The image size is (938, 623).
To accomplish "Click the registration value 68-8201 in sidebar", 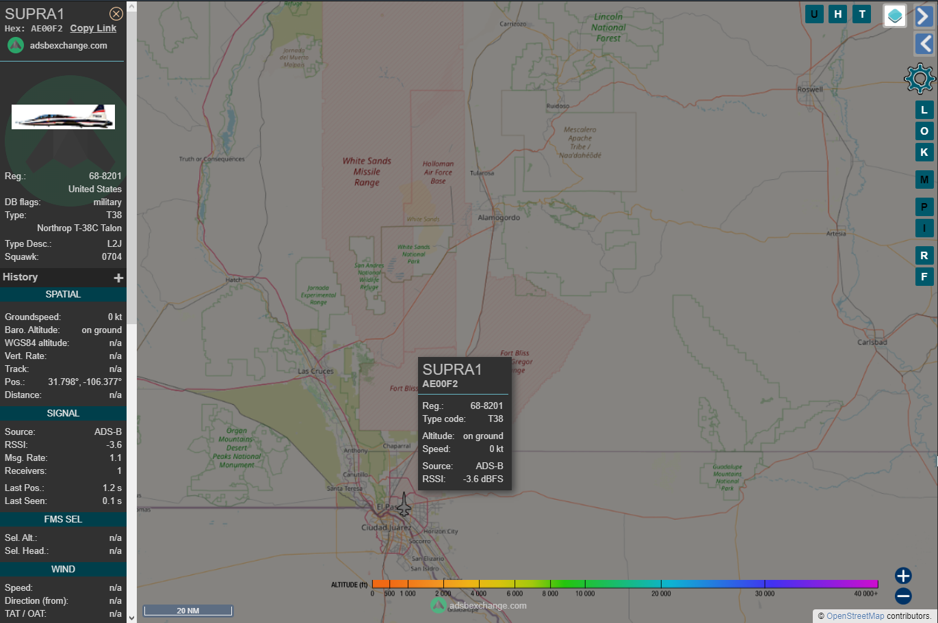I will click(105, 176).
